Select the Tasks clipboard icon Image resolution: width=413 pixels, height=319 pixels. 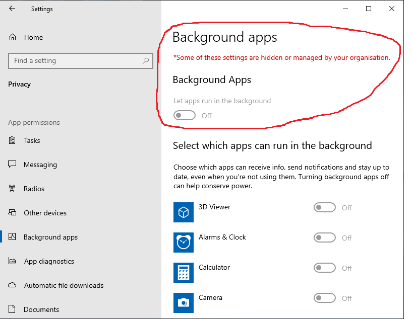12,140
